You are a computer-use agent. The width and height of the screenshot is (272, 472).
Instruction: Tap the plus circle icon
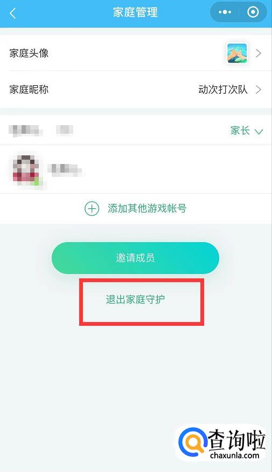(92, 209)
